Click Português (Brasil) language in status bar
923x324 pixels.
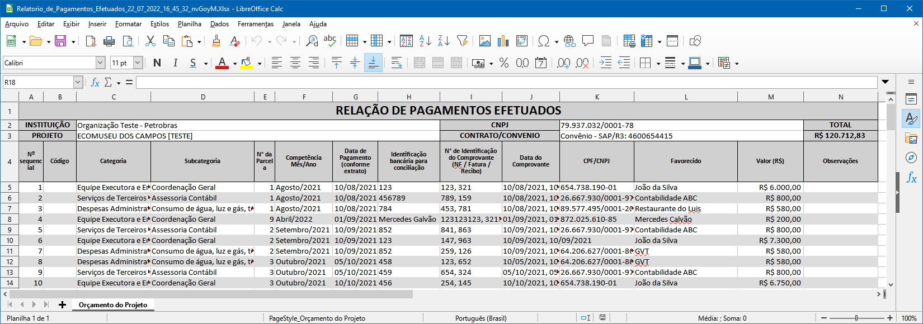coord(481,318)
